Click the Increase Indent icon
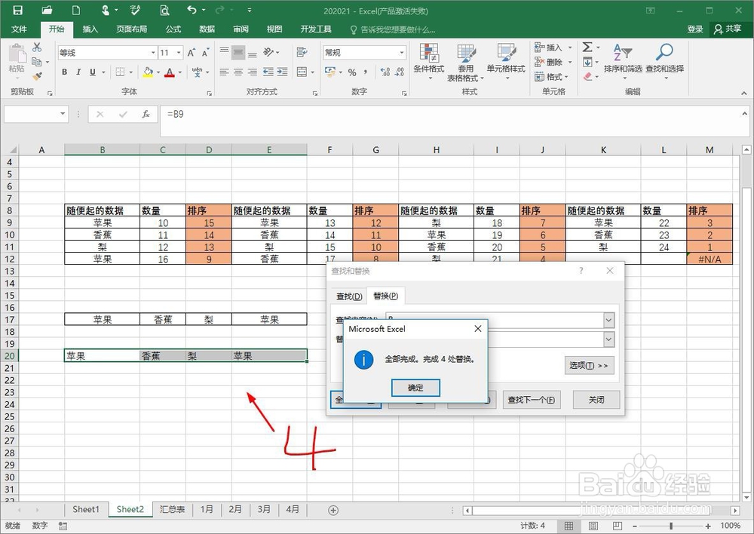 tap(282, 72)
